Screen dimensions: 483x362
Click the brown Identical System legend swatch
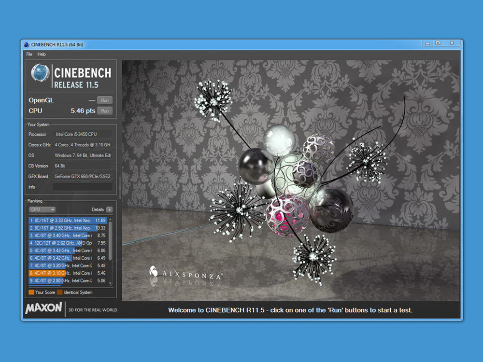59,292
